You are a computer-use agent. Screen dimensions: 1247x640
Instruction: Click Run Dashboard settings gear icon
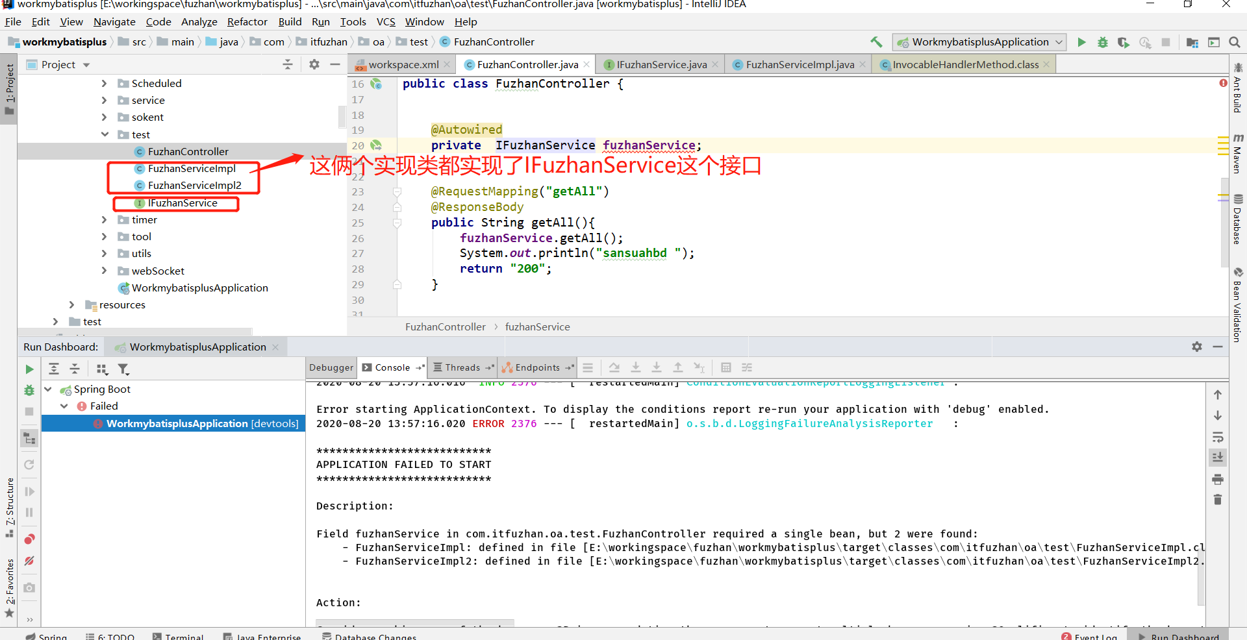[x=1197, y=347]
